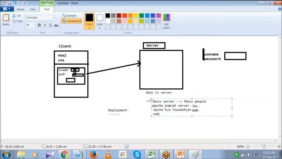The height and width of the screenshot is (159, 282).
Task: Open the volume control in system tray
Action: point(249,155)
